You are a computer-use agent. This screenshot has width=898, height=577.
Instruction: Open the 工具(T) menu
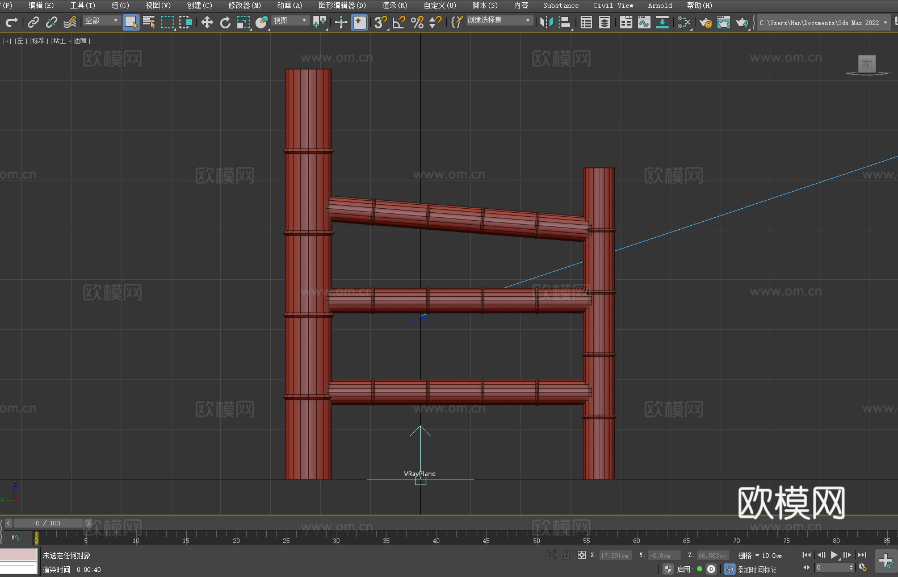[83, 5]
